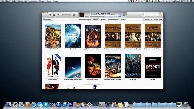Open the AirPlay output icon
194x109 pixels.
point(74,15)
